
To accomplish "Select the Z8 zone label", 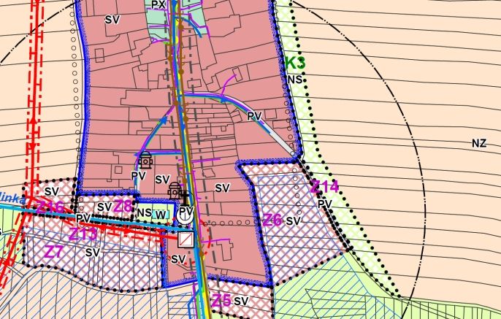I will click(123, 206).
